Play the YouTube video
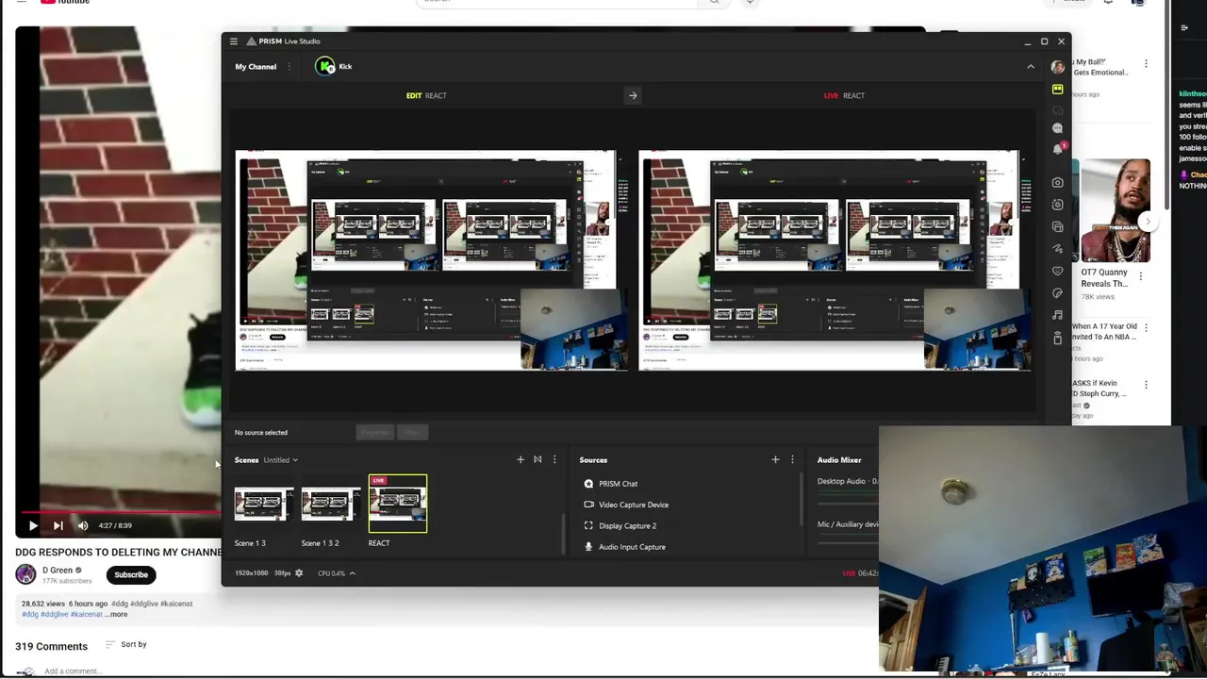Image resolution: width=1207 pixels, height=679 pixels. [33, 525]
